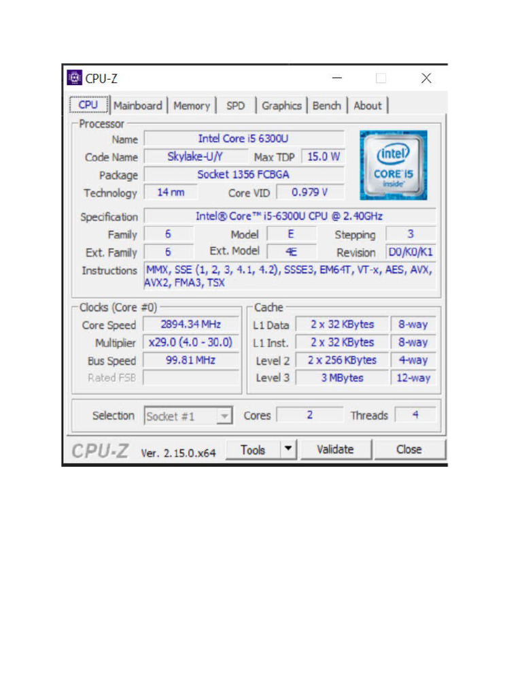Click the Family value field
Viewport: 522px width, 697px height.
[169, 234]
